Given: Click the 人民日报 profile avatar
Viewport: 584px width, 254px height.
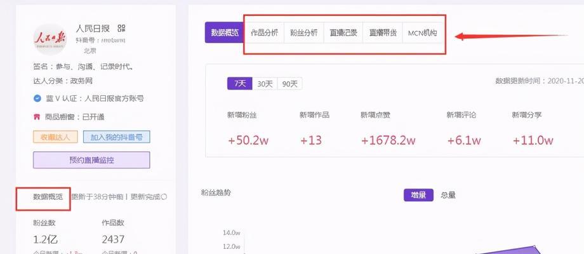Looking at the screenshot, I should tap(50, 39).
